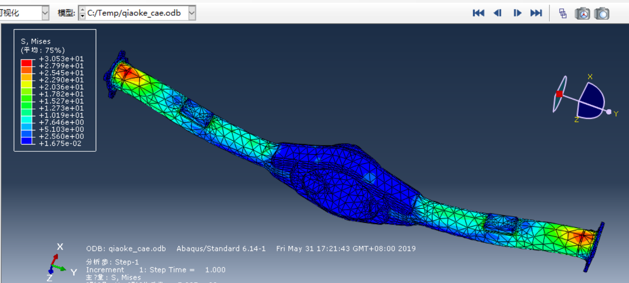
Task: Jump to the first frame
Action: [478, 13]
